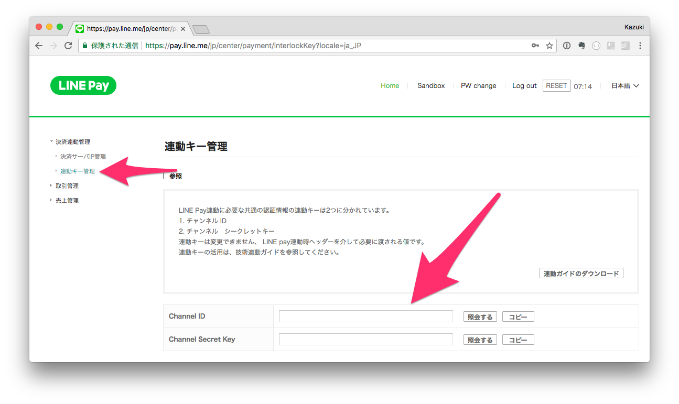
Task: Click the secure connection padlock icon
Action: 85,46
